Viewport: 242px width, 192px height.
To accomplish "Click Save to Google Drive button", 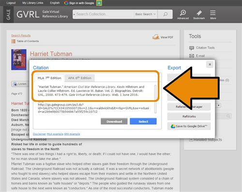I will point(189,126).
